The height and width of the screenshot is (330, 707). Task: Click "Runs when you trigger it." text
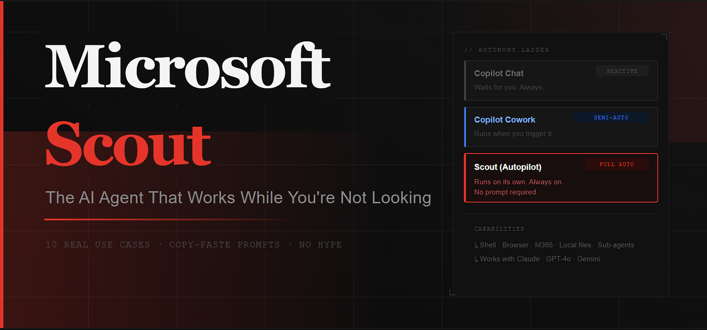tap(514, 134)
